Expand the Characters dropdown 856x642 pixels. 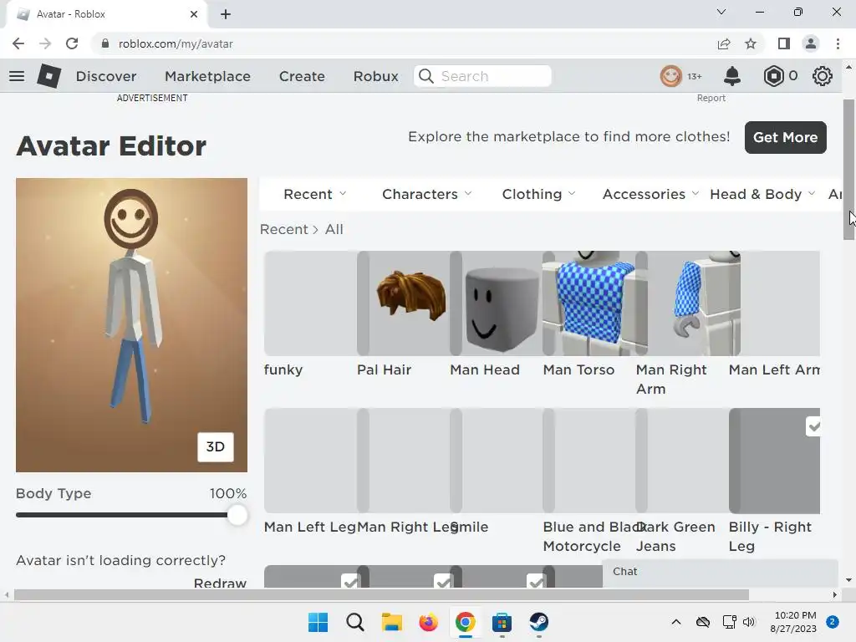pyautogui.click(x=427, y=194)
